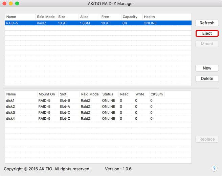222x176 pixels.
Task: Click the Mount On column header
Action: tap(47, 94)
